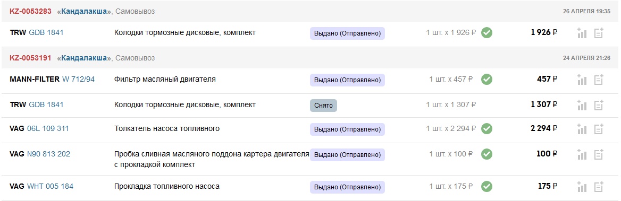Click chart icon for N90 813 202 row
Viewport: 621px width, 201px height.
tap(582, 154)
